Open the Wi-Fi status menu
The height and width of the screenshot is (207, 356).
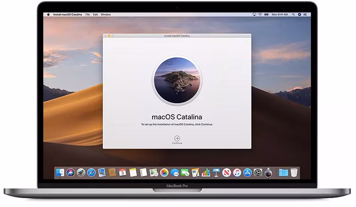(260, 15)
